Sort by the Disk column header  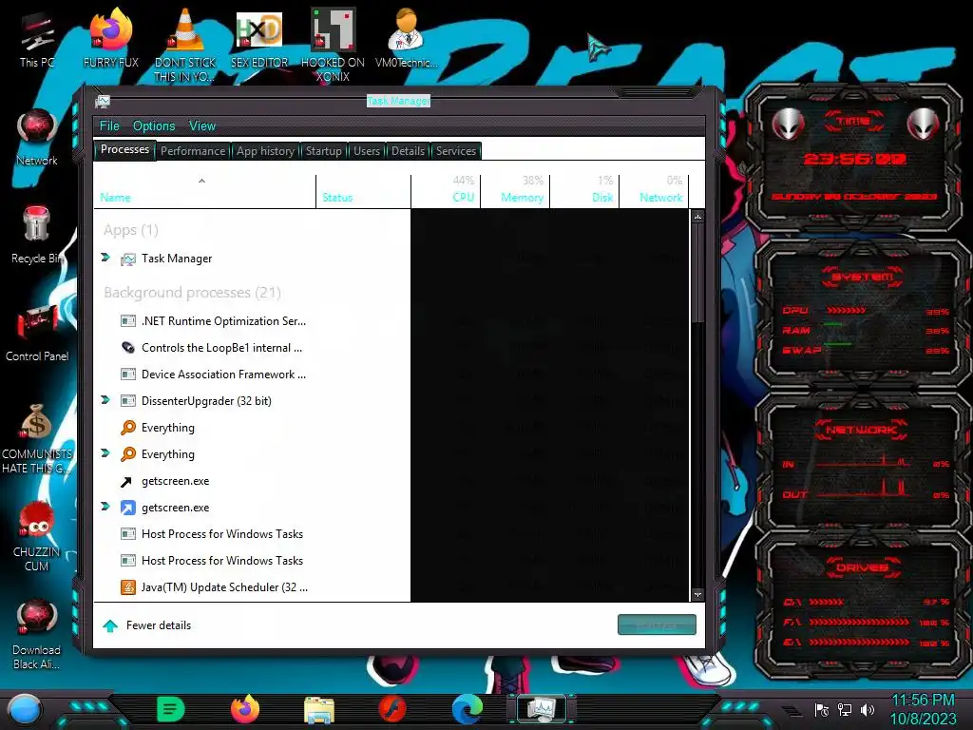click(584, 191)
